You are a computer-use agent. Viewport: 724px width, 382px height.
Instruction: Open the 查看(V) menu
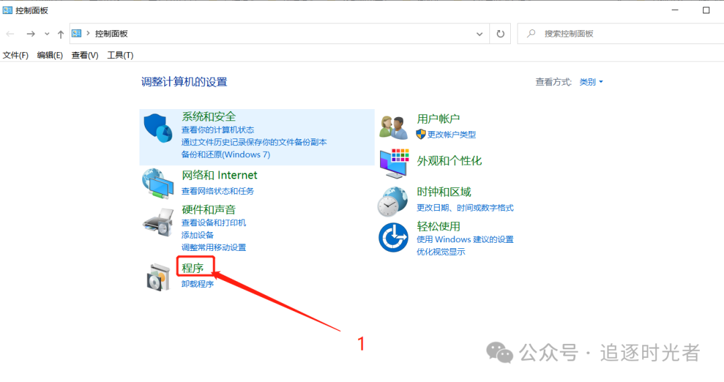point(85,56)
